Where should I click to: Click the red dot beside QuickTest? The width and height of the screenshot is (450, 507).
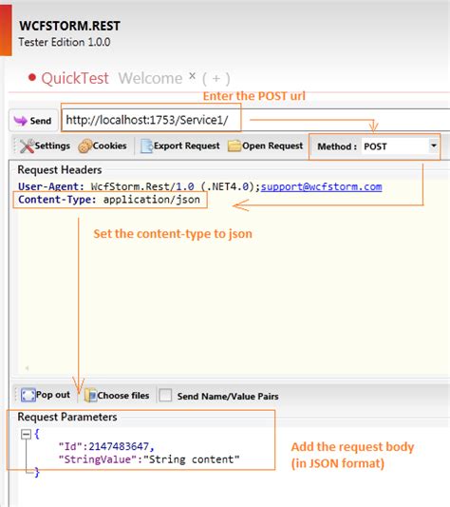point(32,77)
